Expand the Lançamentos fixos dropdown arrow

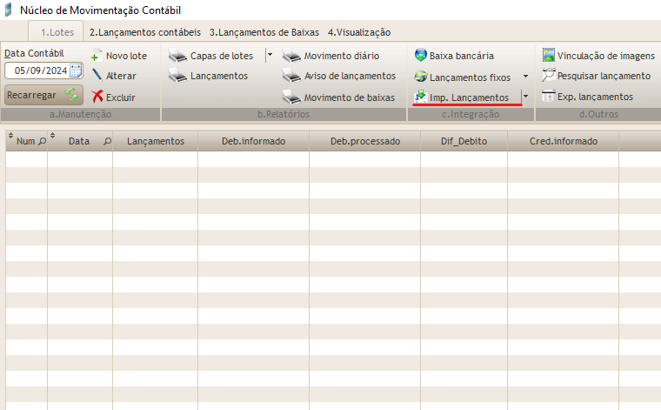click(525, 77)
